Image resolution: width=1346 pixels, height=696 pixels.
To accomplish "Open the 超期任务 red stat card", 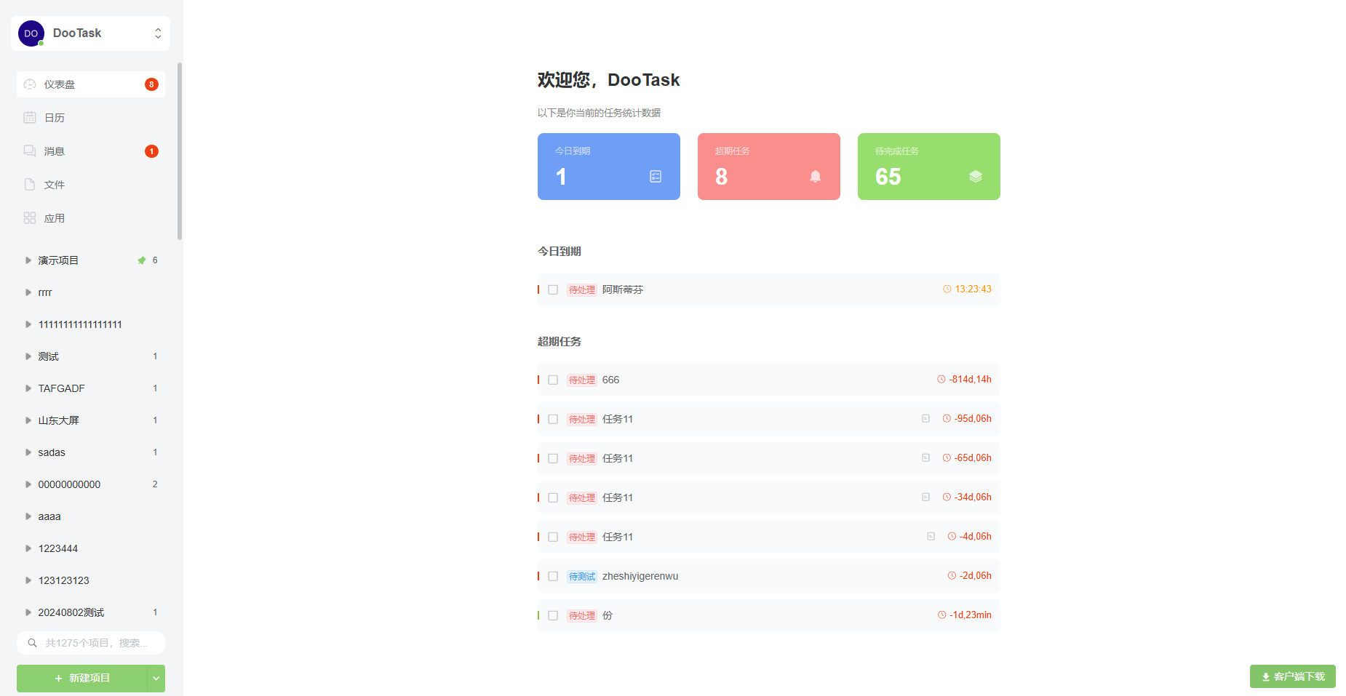I will pyautogui.click(x=769, y=167).
